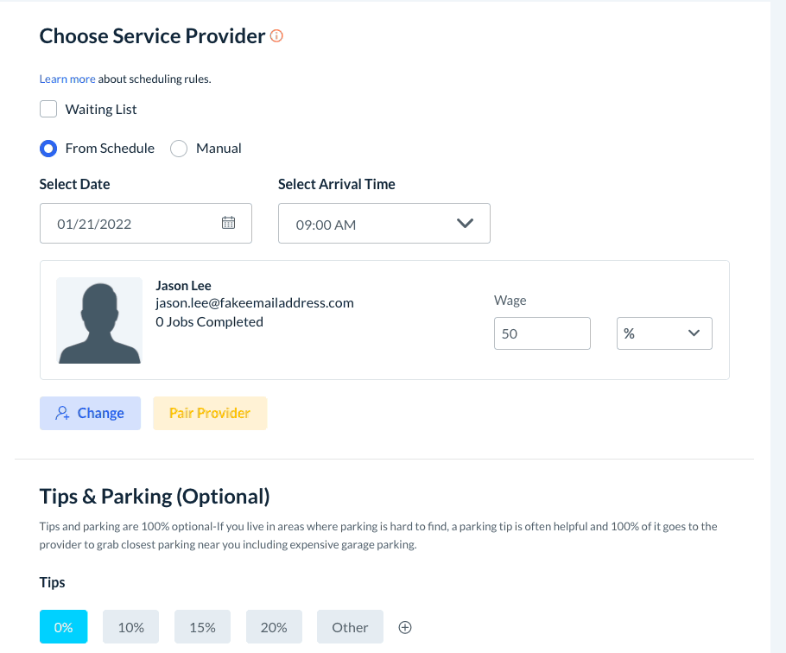The width and height of the screenshot is (786, 653).
Task: Click the Change provider button
Action: point(90,414)
